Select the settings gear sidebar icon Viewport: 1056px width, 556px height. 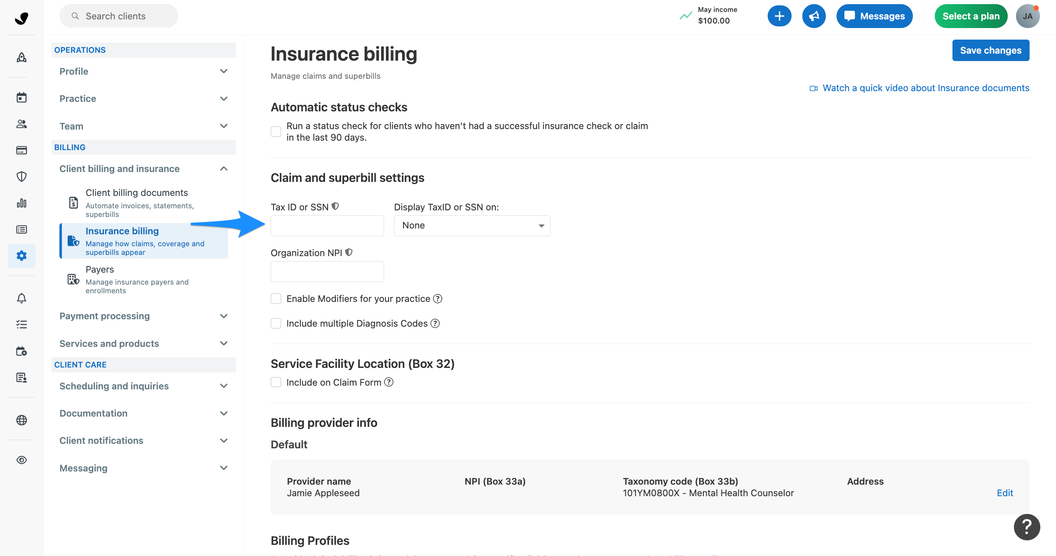21,256
